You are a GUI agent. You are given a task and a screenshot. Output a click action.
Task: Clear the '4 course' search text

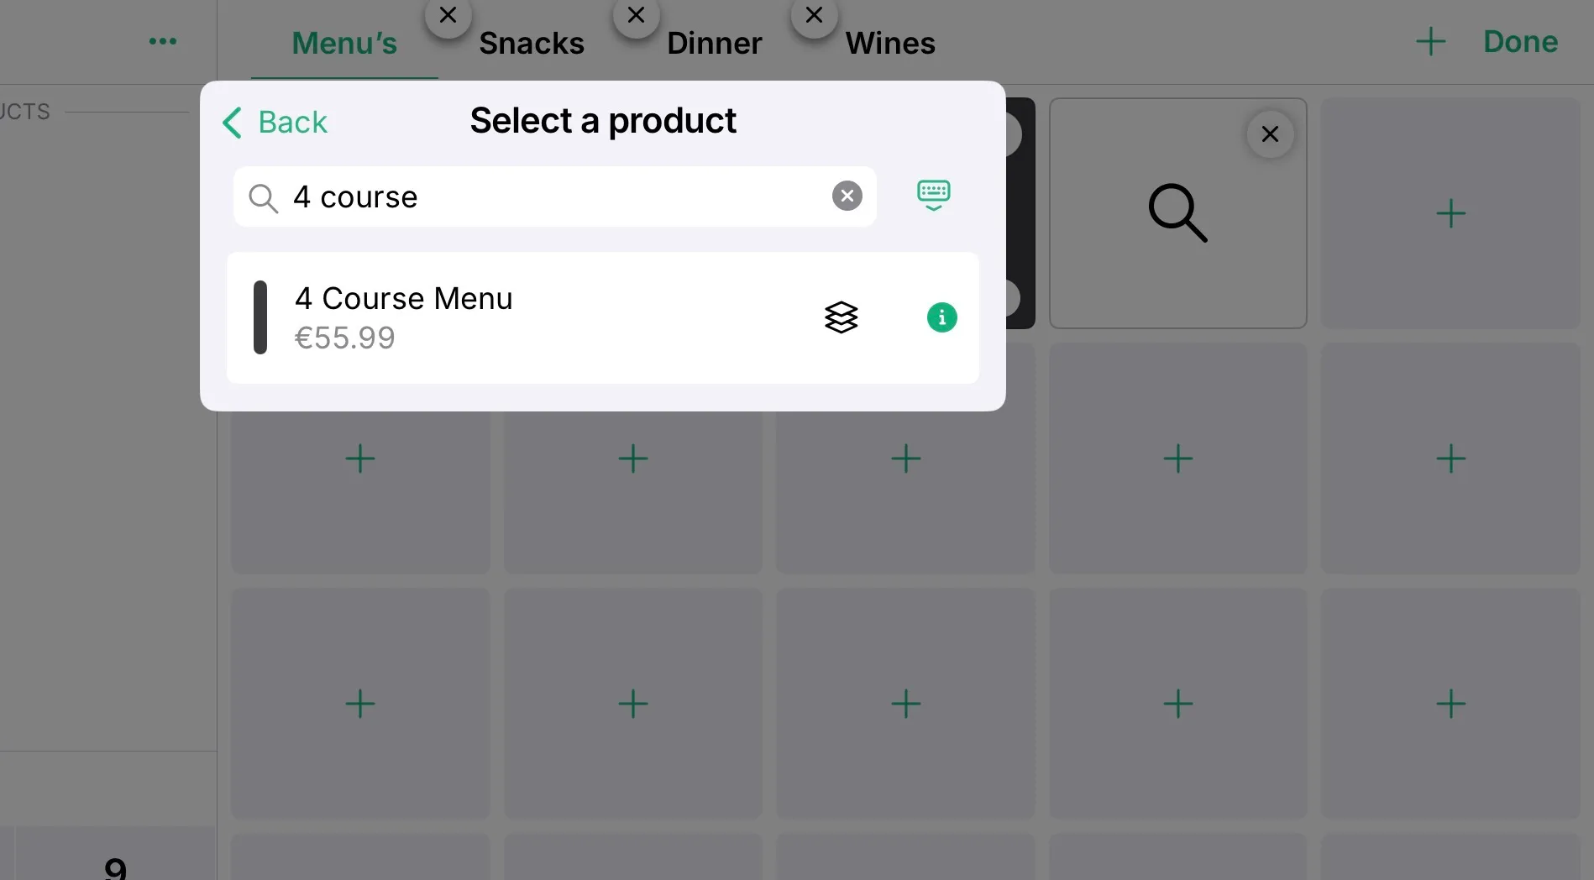[x=847, y=196]
